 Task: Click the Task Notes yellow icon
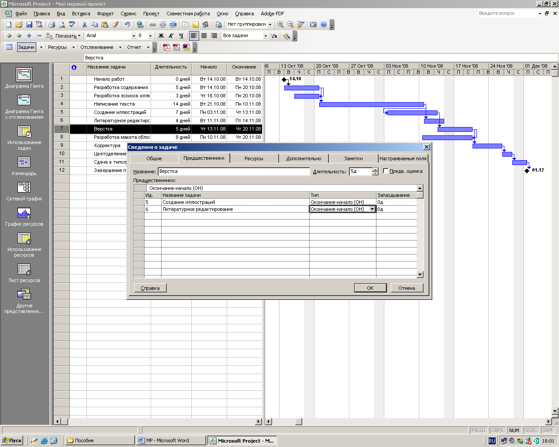tap(196, 24)
